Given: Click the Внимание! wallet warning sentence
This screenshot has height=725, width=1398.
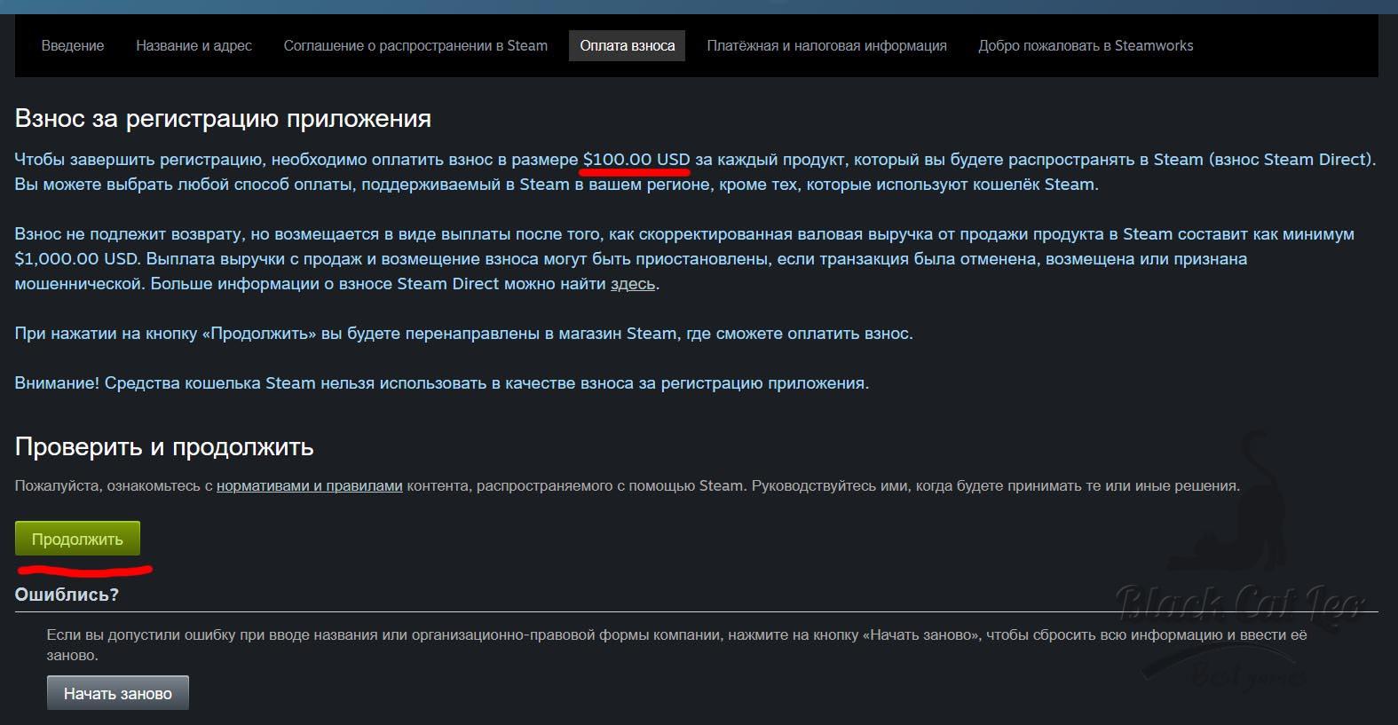Looking at the screenshot, I should point(442,383).
